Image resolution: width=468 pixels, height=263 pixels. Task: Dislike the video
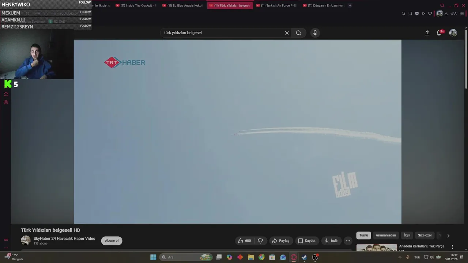click(x=260, y=241)
